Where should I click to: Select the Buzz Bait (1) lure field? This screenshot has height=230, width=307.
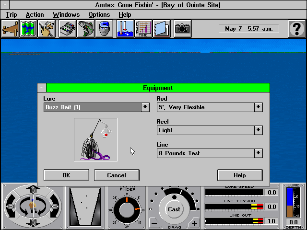pos(93,107)
